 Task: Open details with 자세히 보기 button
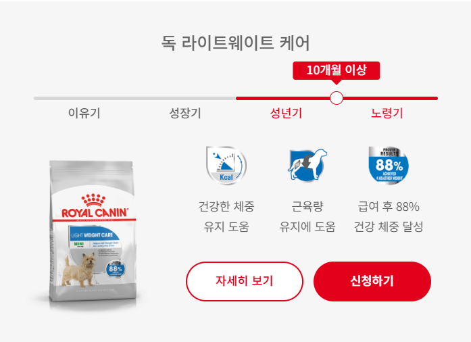[245, 281]
